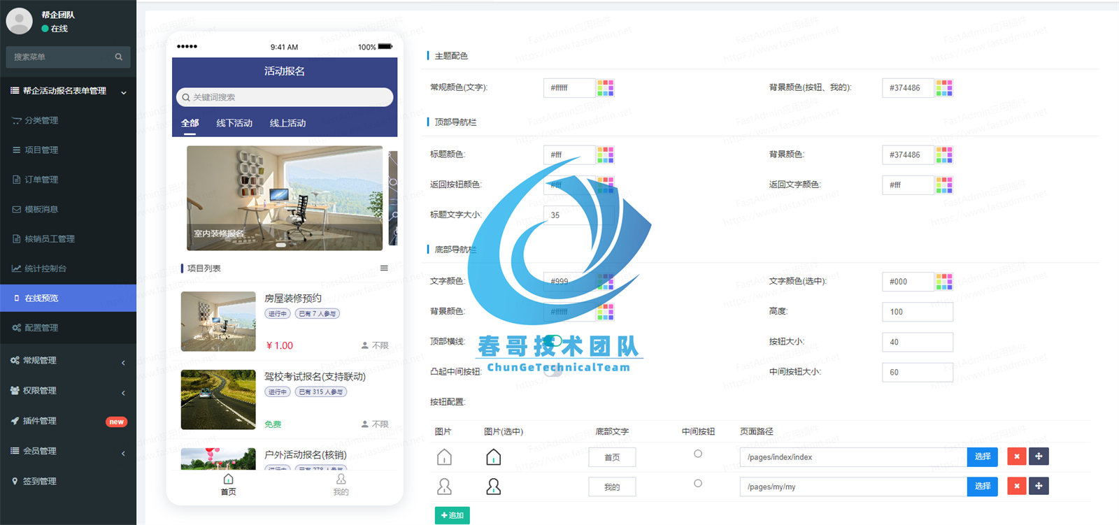Click the location pin icon beside 签到管理

click(x=15, y=481)
